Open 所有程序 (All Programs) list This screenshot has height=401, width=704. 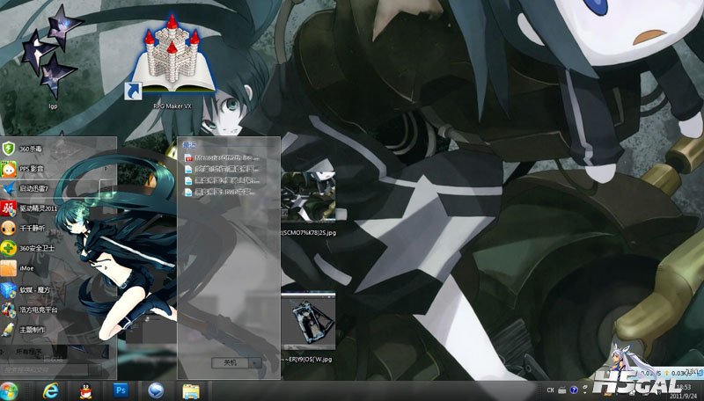point(54,352)
